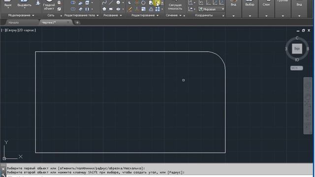Click the З west direction on ViewCube compass
The height and width of the screenshot is (177, 315).
(286, 49)
